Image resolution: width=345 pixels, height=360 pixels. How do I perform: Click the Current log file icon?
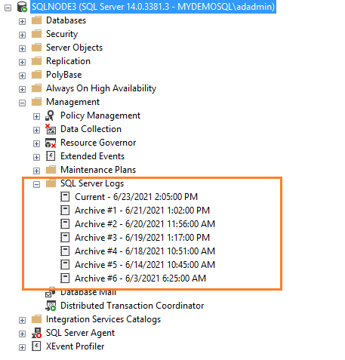click(x=65, y=197)
